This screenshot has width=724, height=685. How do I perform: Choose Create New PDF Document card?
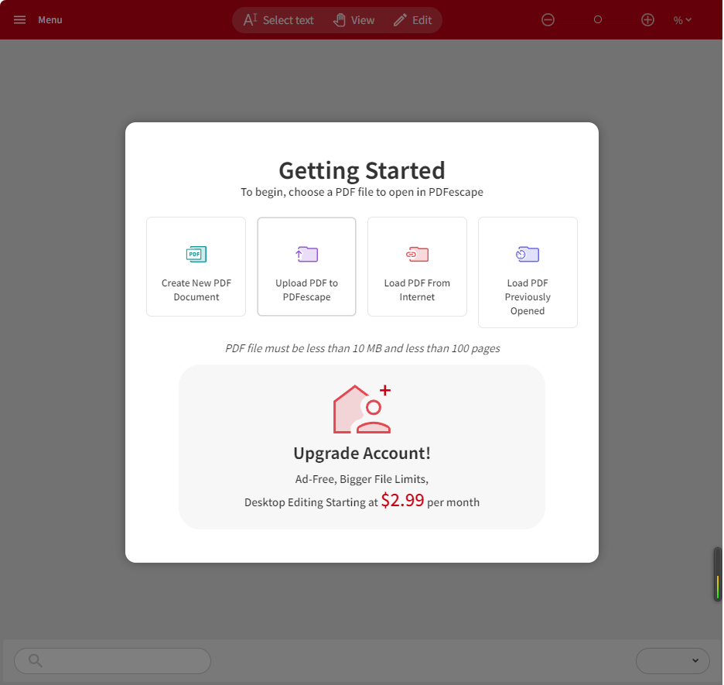tap(196, 266)
